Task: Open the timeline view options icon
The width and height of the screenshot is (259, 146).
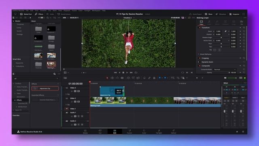Action: (x=65, y=78)
